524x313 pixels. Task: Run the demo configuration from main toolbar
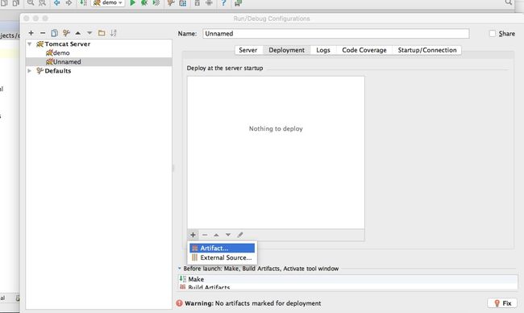[x=133, y=2]
